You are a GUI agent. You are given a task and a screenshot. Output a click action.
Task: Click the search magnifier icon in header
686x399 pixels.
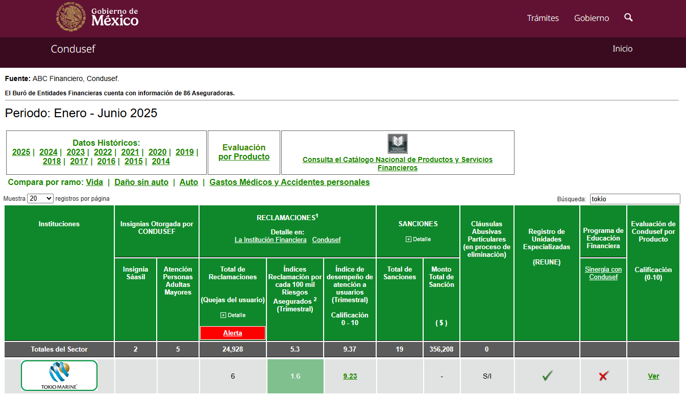(628, 18)
